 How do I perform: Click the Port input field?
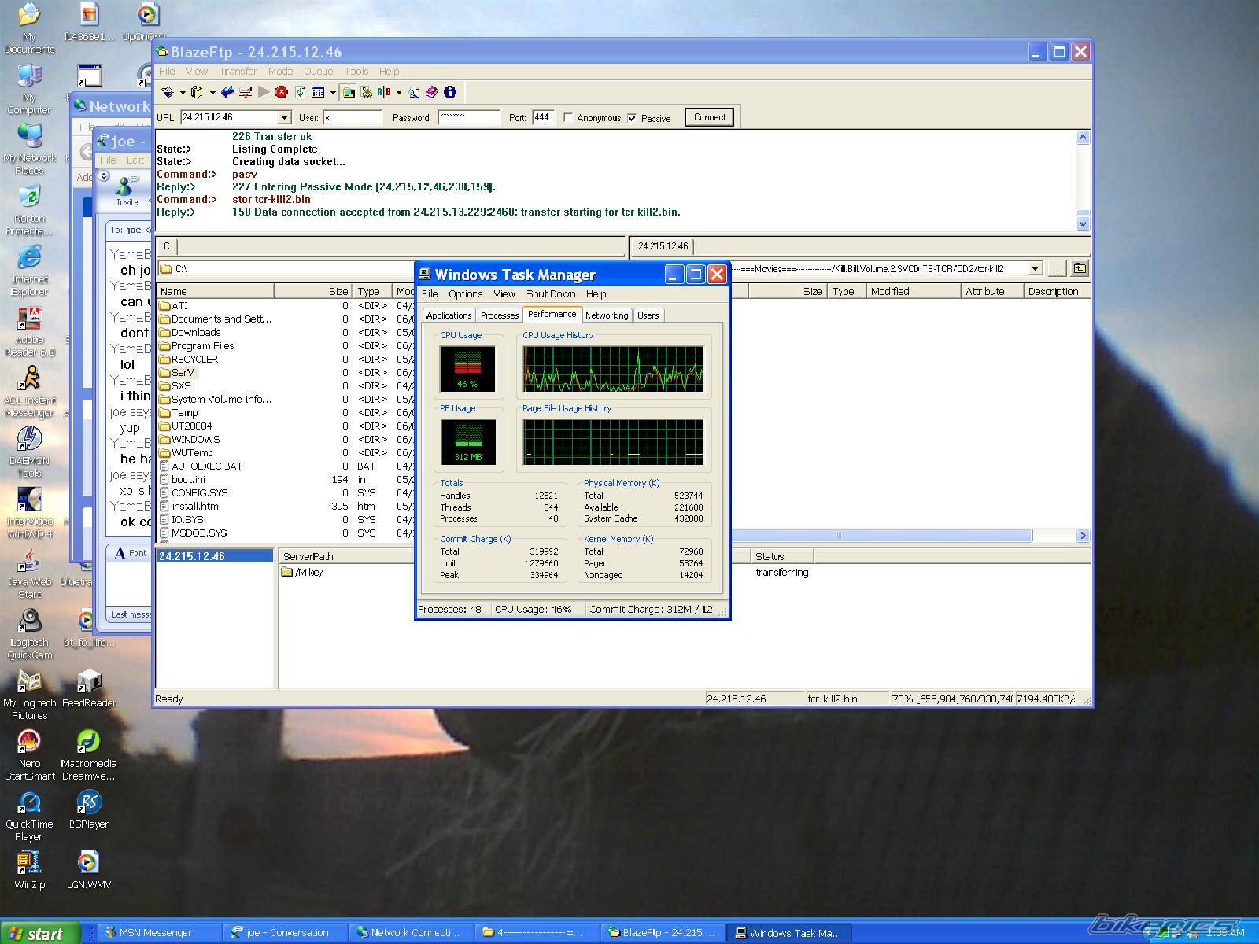point(543,118)
